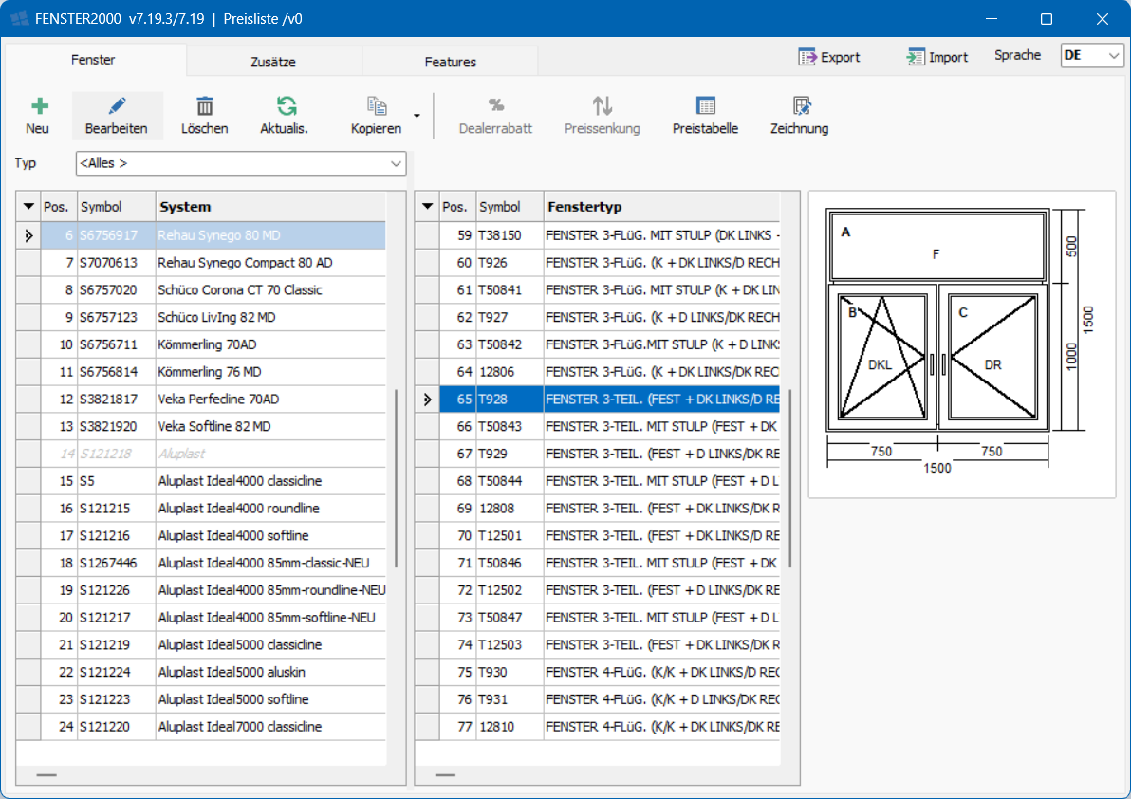Select the Schüco Corona CT 70 Classic row
The height and width of the screenshot is (799, 1131).
click(240, 289)
